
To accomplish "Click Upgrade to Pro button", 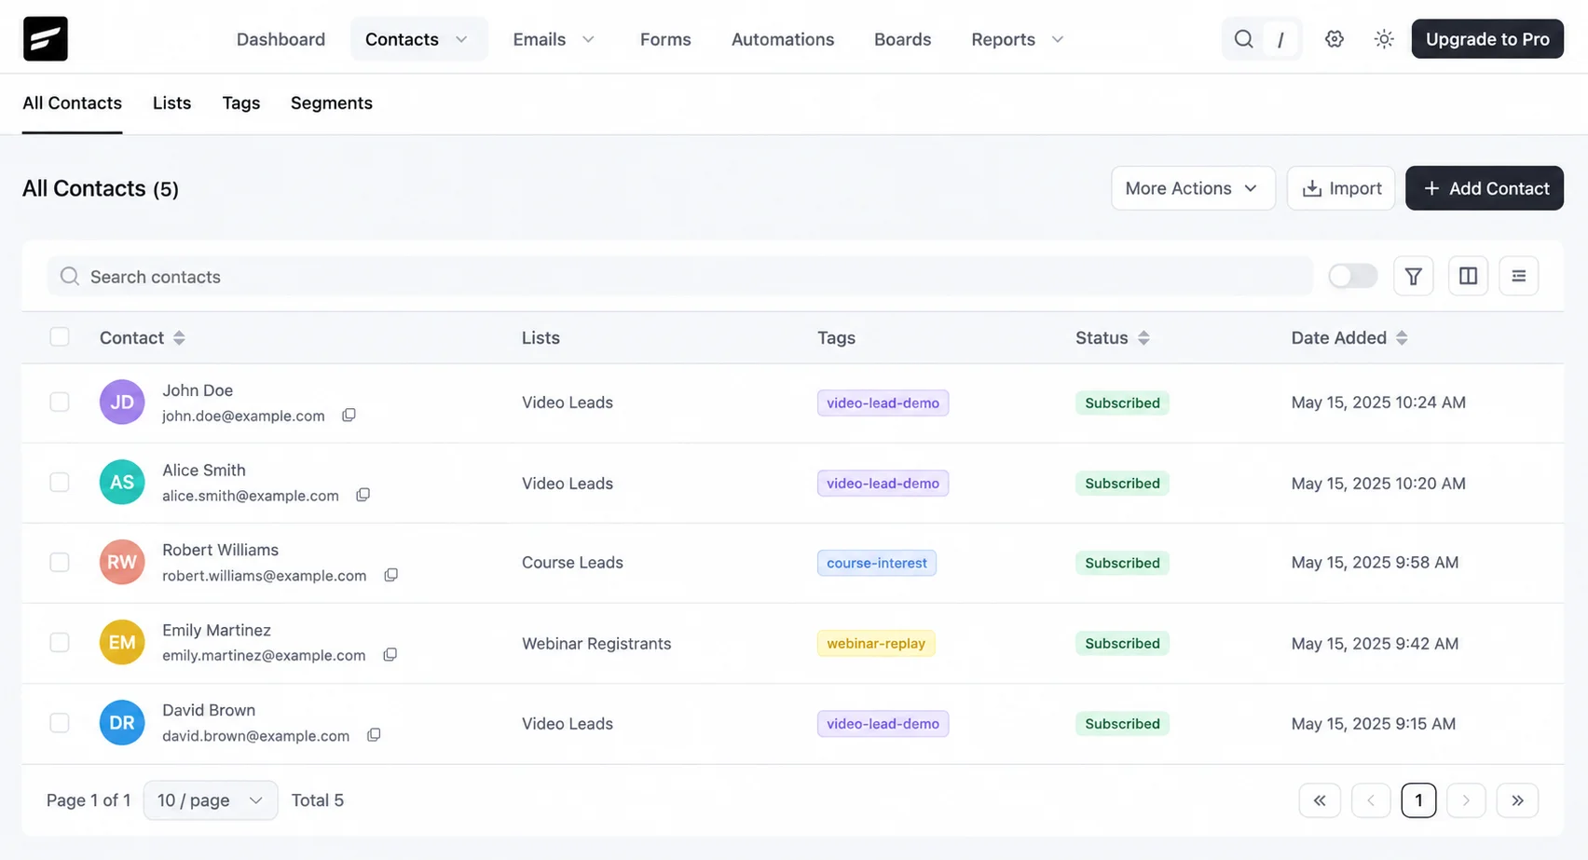I will tap(1487, 39).
